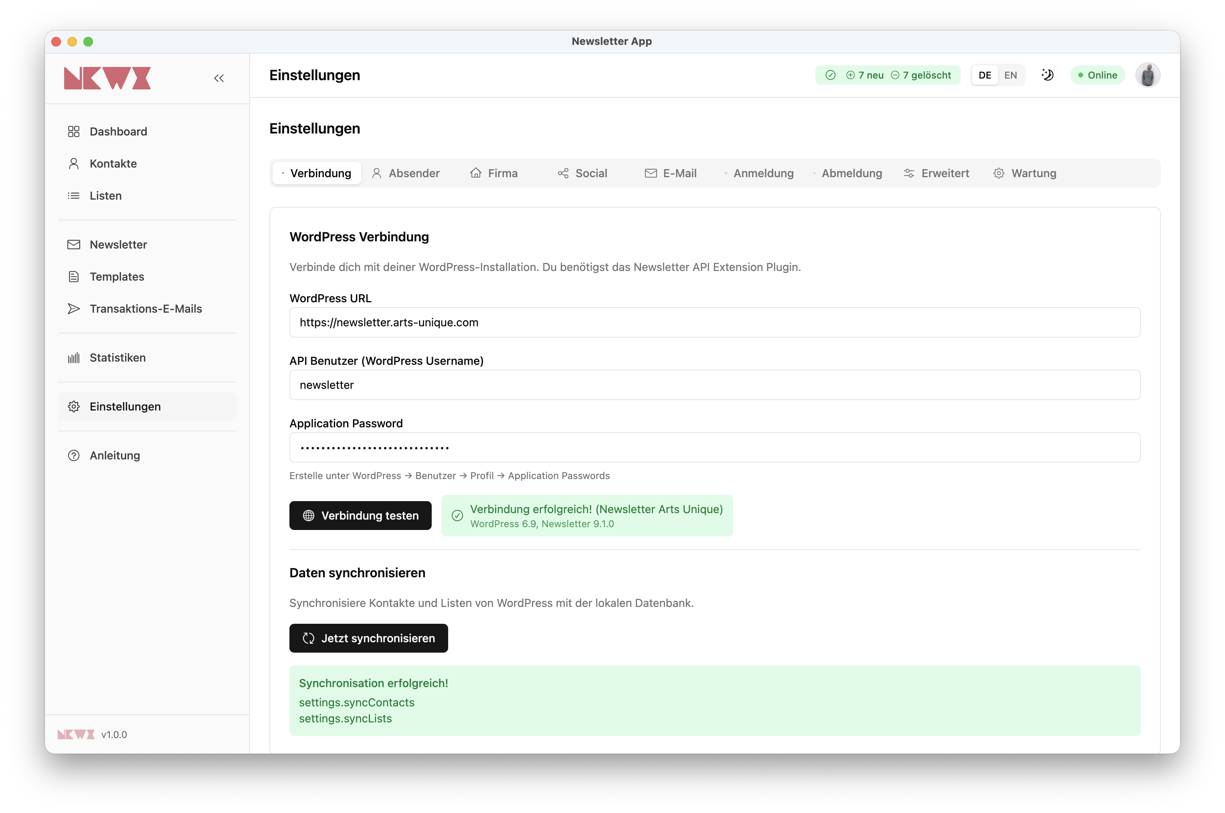The width and height of the screenshot is (1225, 813).
Task: Switch to the Wartung tab
Action: click(x=1025, y=173)
